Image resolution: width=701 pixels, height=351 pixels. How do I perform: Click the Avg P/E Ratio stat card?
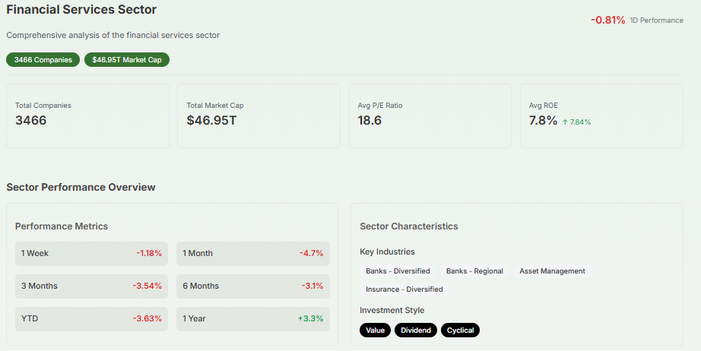(x=430, y=115)
